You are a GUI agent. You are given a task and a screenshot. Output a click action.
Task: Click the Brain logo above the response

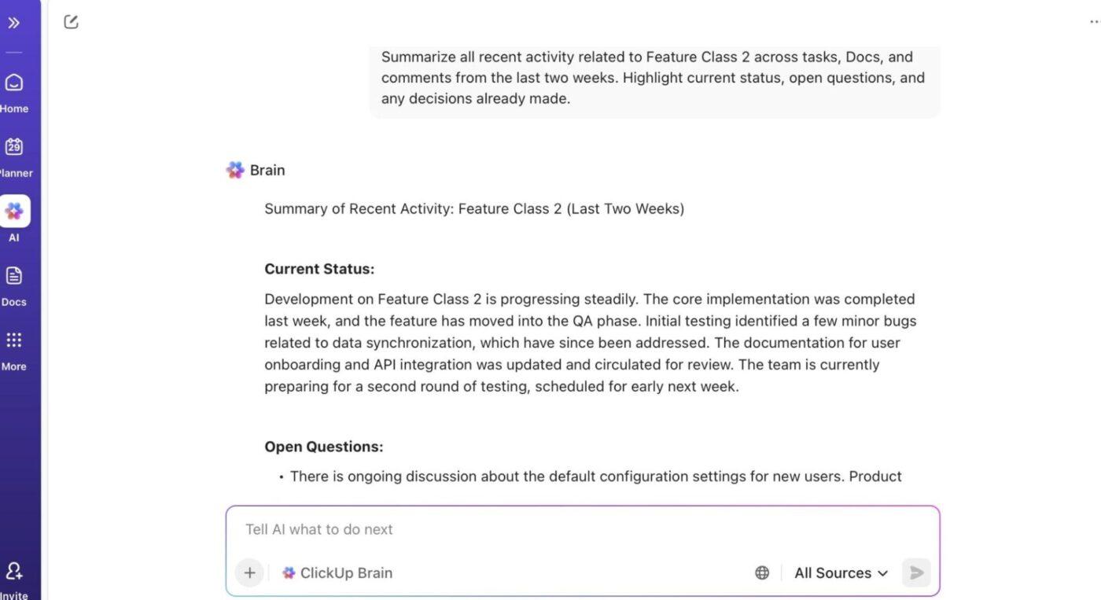235,170
